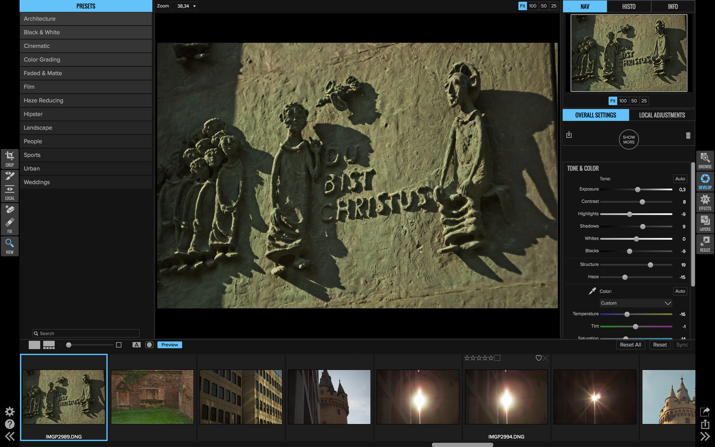Click the Reset All button
This screenshot has height=447, width=715.
tap(630, 345)
